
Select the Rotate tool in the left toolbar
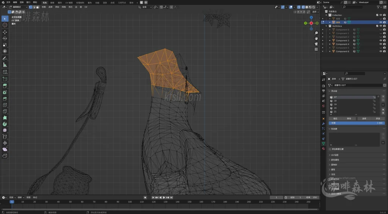pos(5,39)
